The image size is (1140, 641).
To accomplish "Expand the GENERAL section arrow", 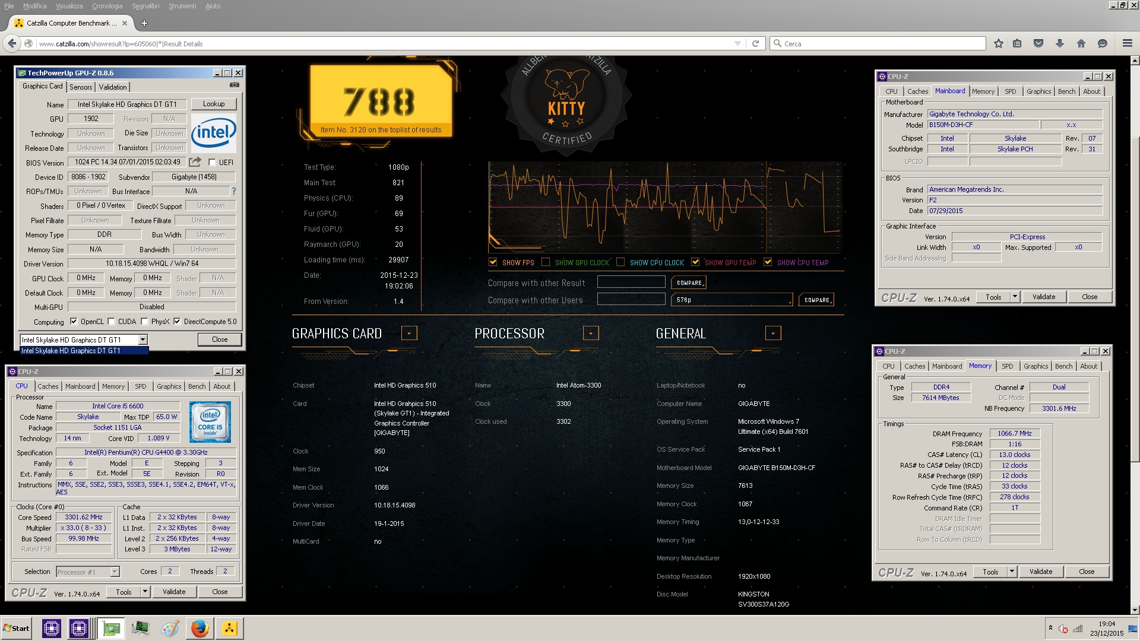I will point(773,333).
